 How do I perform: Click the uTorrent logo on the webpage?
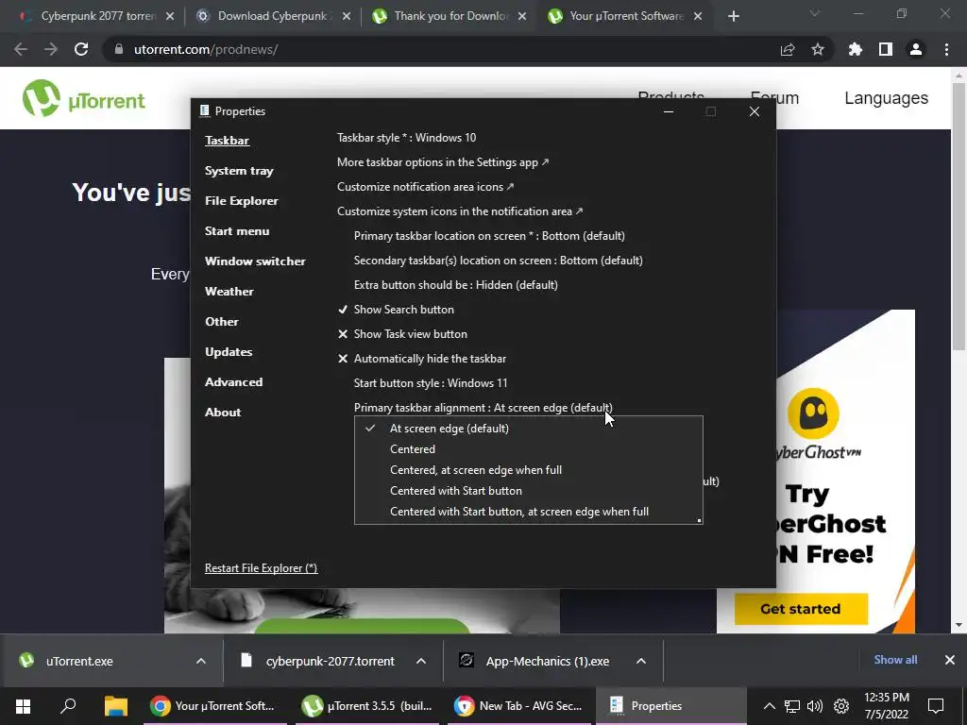pos(84,98)
